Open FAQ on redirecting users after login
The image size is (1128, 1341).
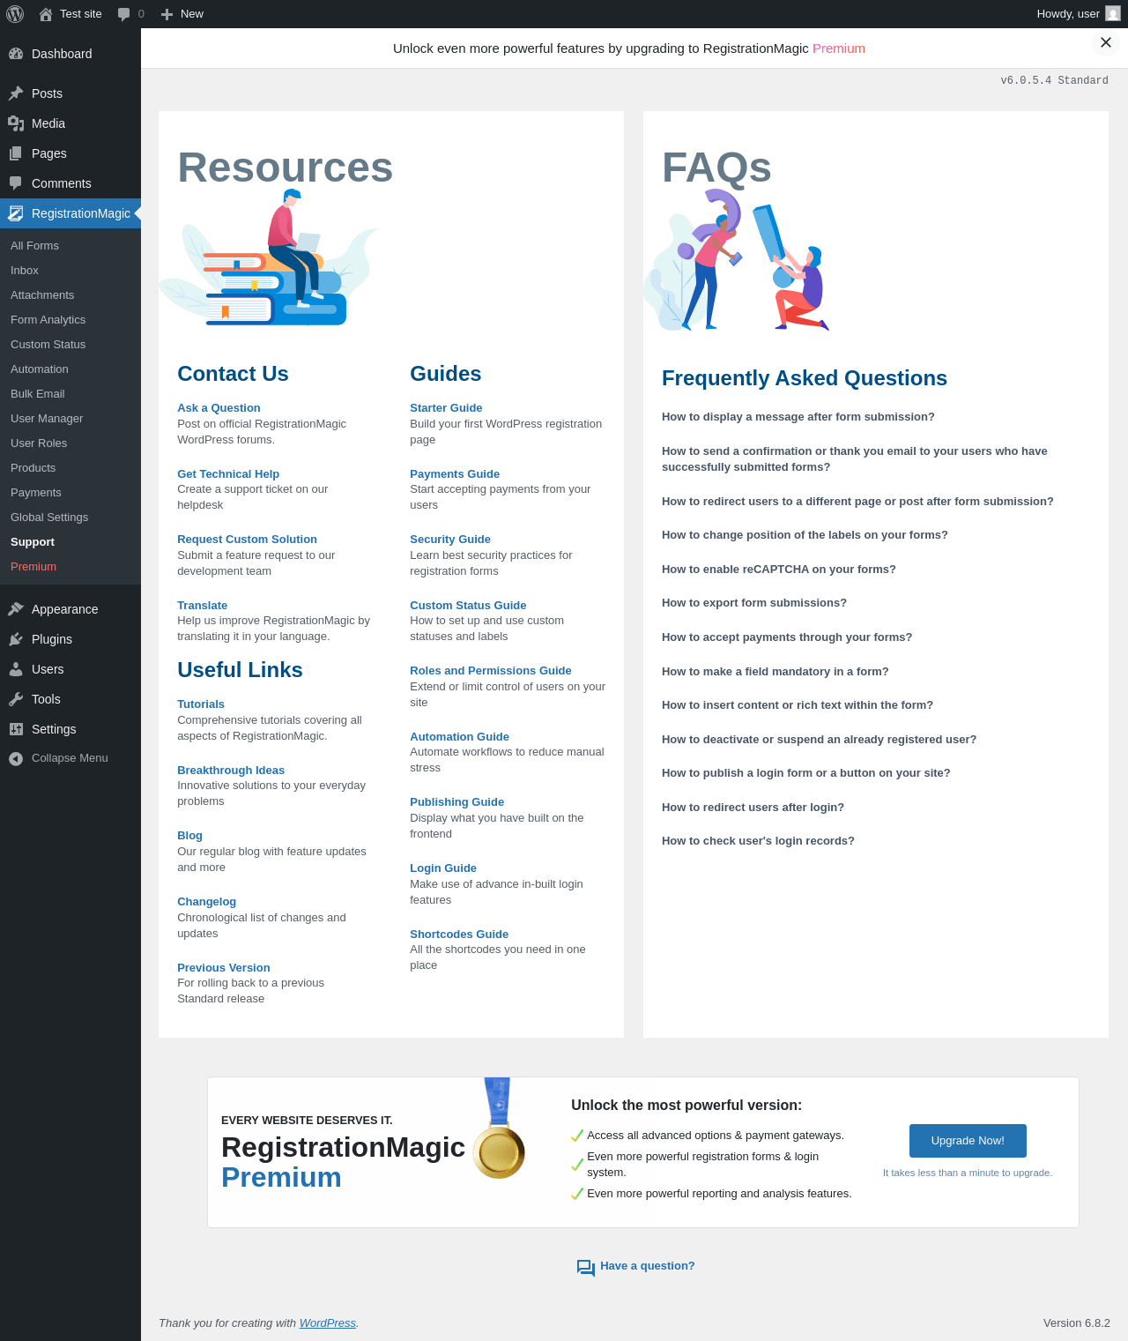point(753,808)
